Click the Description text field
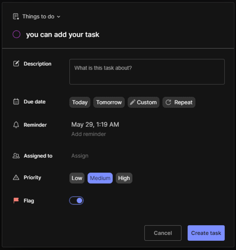This screenshot has height=250, width=236. tap(147, 72)
